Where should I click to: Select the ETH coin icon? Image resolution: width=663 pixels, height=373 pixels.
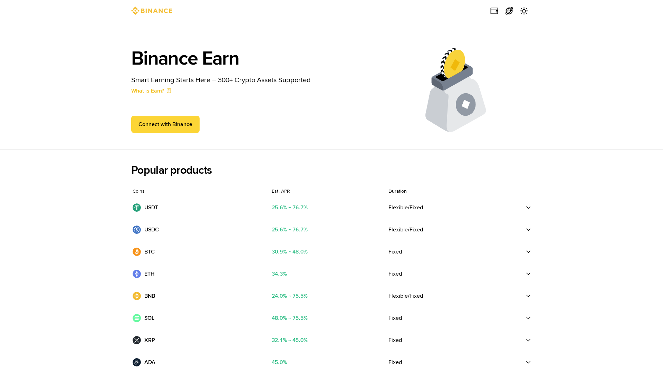tap(137, 274)
